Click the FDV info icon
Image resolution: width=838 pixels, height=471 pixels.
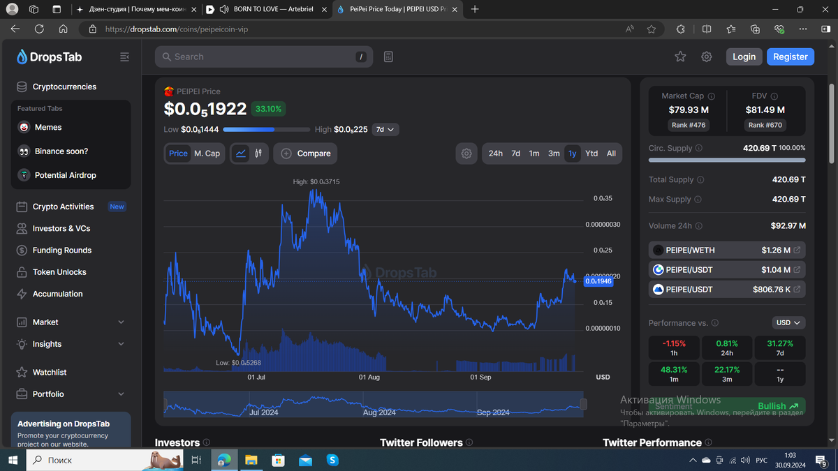click(x=774, y=96)
